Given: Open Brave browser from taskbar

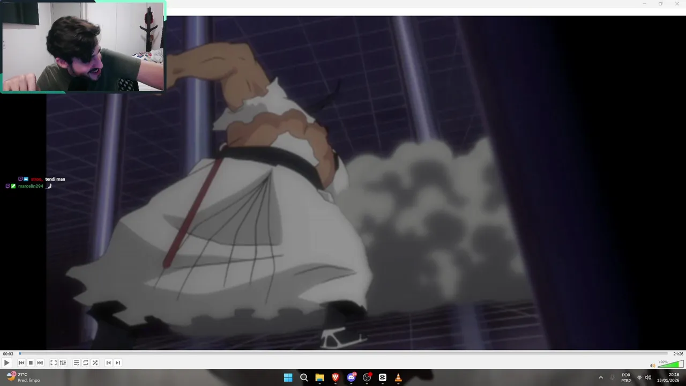Looking at the screenshot, I should click(x=335, y=377).
